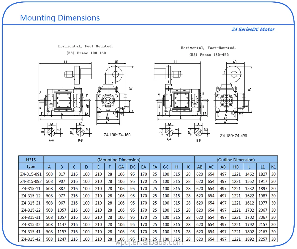Expand the Mounting Dimension header section
The width and height of the screenshot is (297, 249).
pos(119,159)
